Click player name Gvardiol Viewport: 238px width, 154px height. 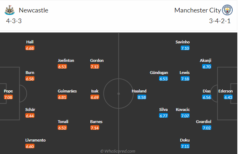point(203,122)
